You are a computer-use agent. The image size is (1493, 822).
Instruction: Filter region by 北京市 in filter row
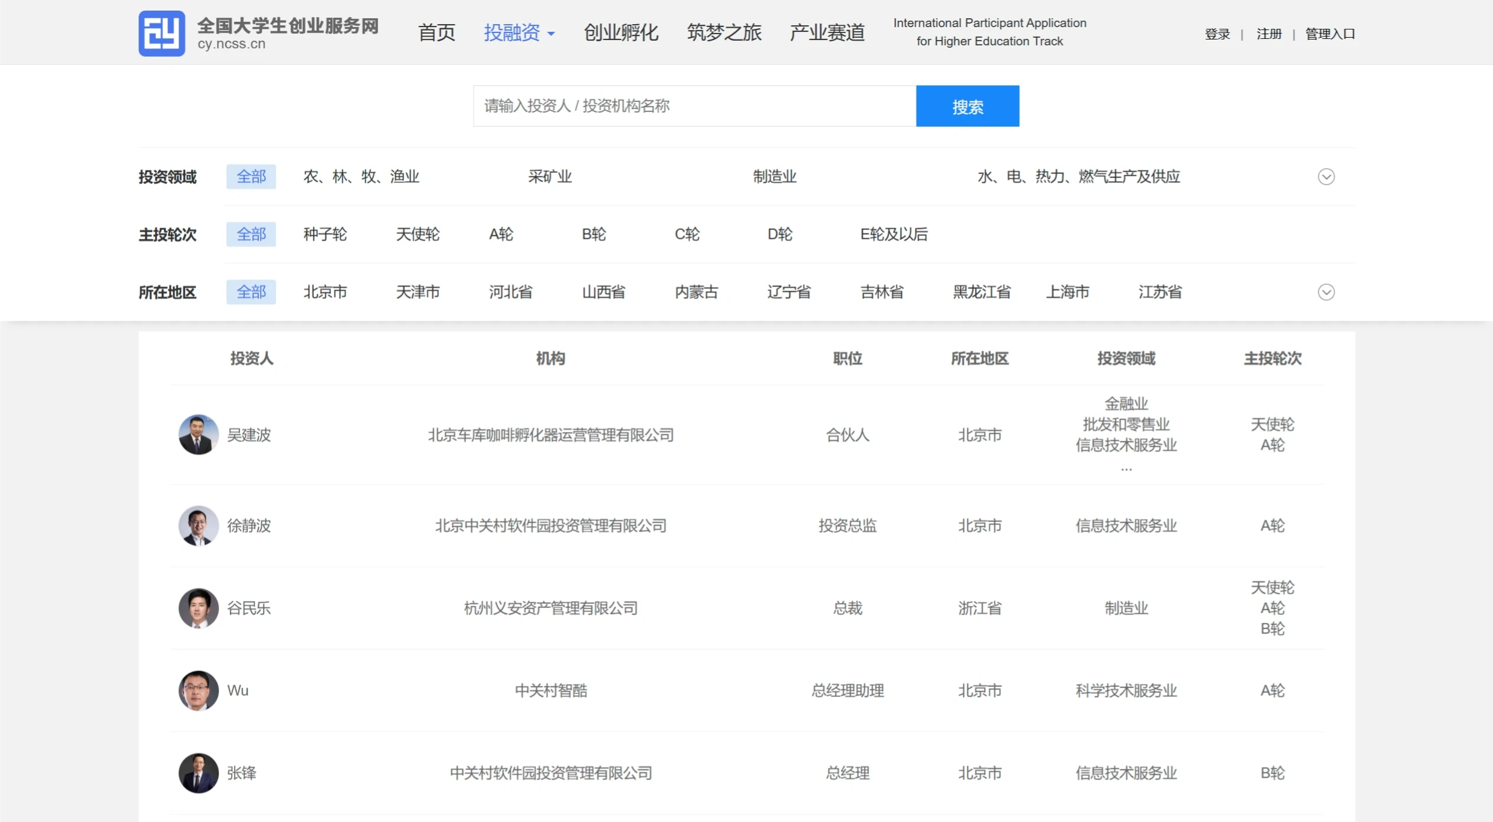pyautogui.click(x=325, y=292)
